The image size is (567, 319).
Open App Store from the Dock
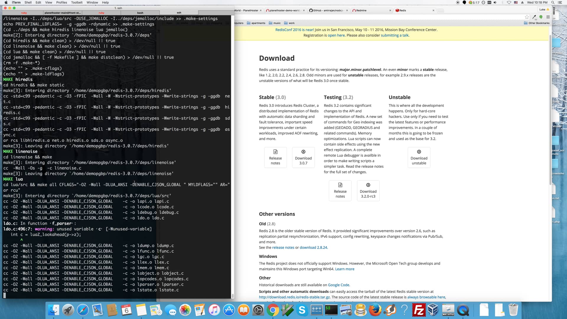coord(229,310)
